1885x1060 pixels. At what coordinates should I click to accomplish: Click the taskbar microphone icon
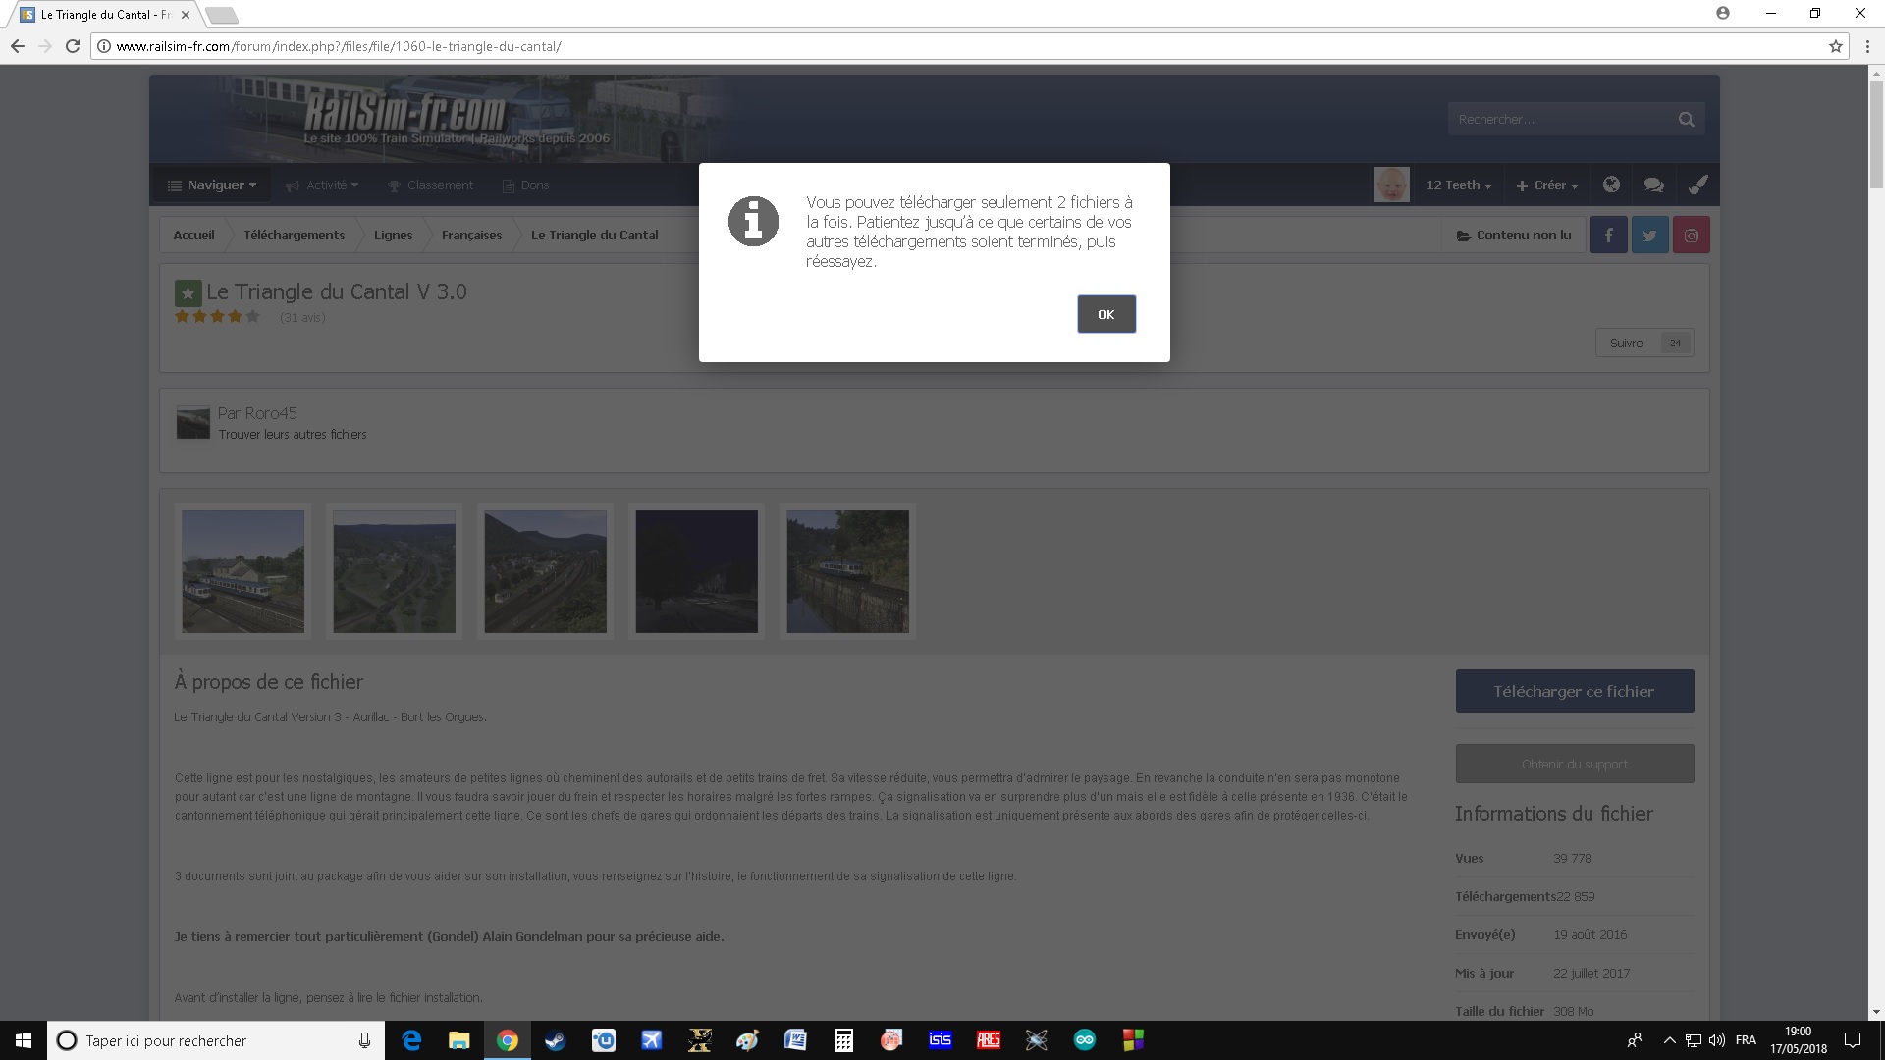click(x=364, y=1040)
